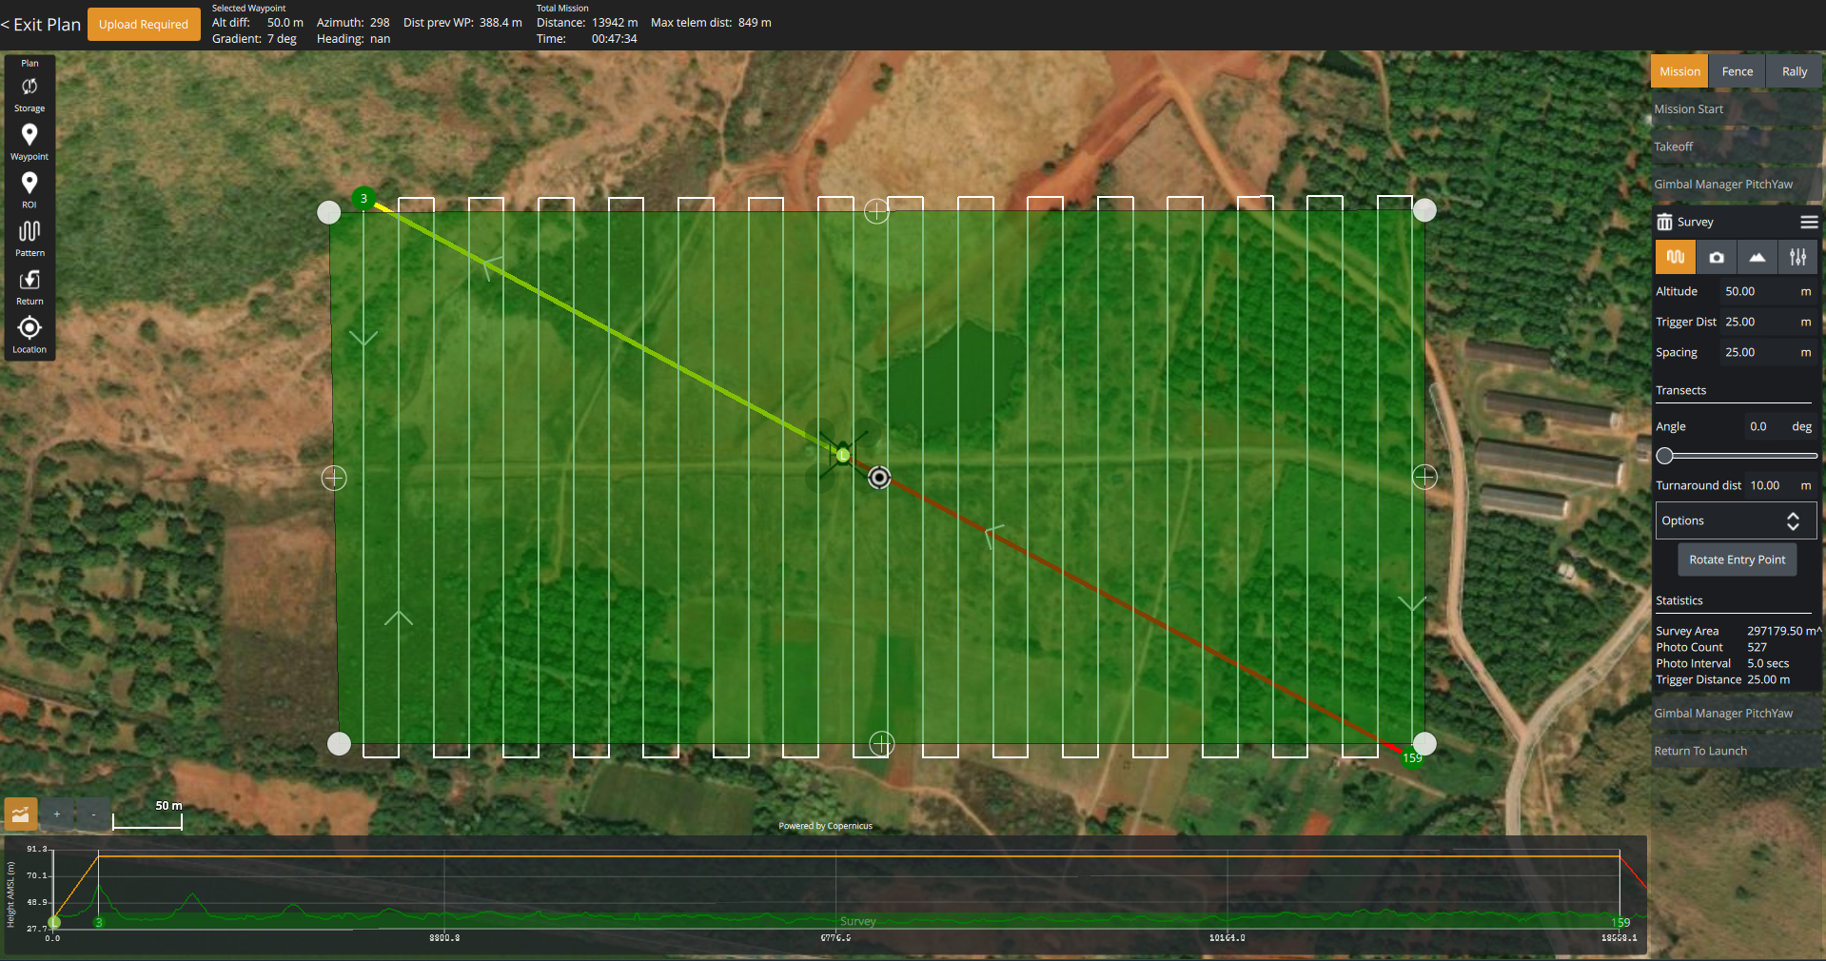
Task: Click the top-right polygon corner handle
Action: pyautogui.click(x=1424, y=210)
